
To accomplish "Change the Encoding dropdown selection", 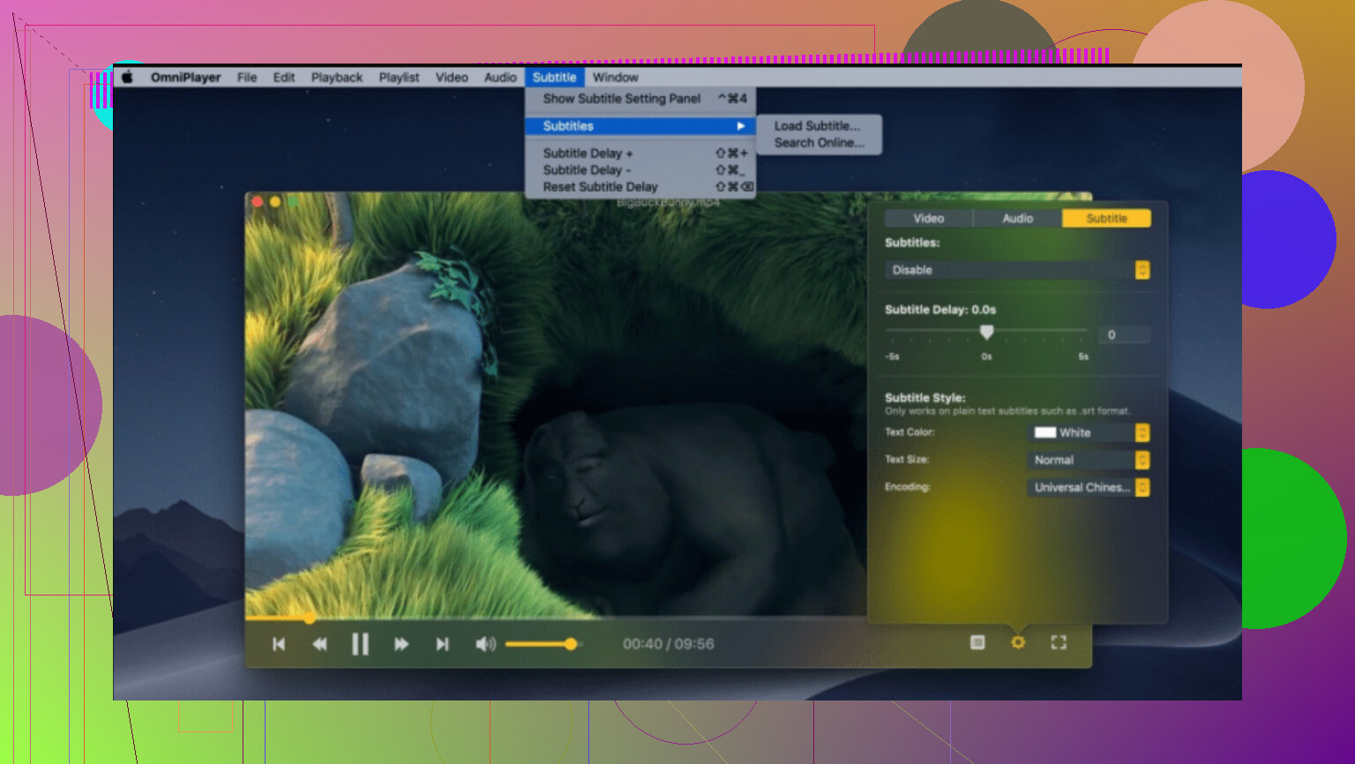I will tap(1090, 487).
